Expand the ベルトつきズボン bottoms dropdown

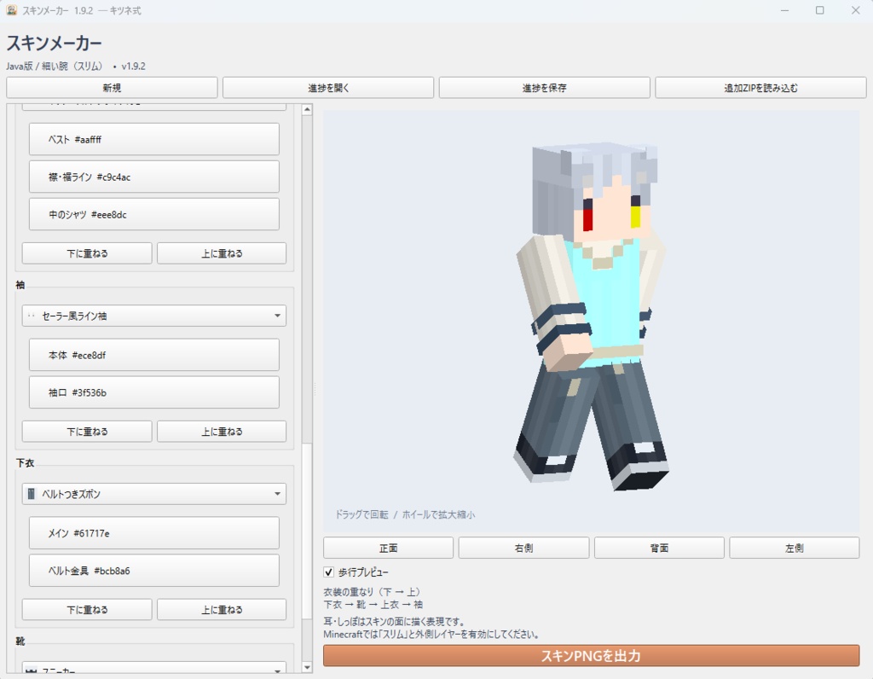[154, 494]
